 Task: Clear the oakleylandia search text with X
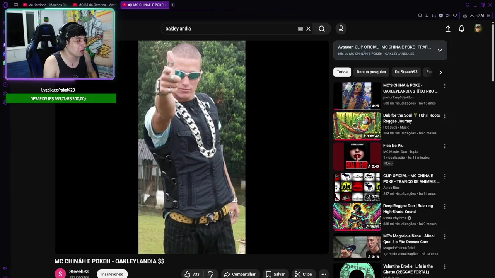[x=308, y=29]
